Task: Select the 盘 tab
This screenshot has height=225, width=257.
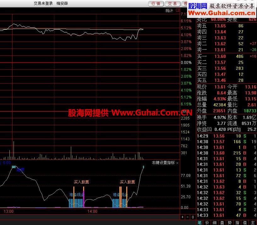Action: pos(222,222)
